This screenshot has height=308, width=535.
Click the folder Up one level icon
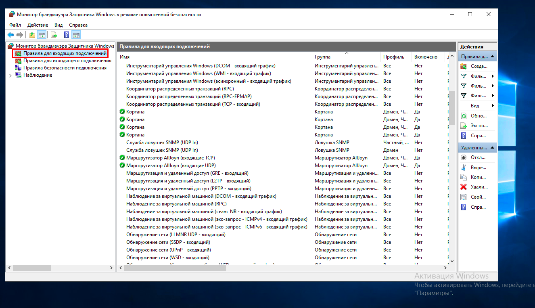(x=32, y=35)
